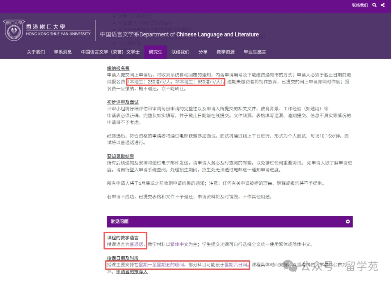Open 联络我们 in the main navigation menu
391x282 pixels.
[x=180, y=52]
